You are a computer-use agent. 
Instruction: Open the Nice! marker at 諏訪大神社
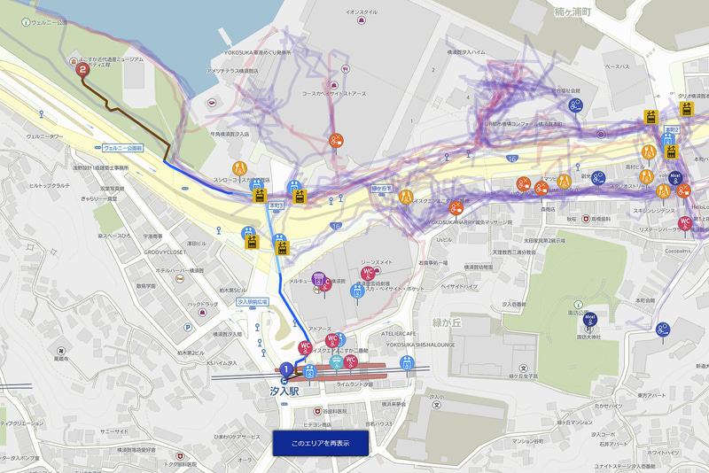pos(589,320)
